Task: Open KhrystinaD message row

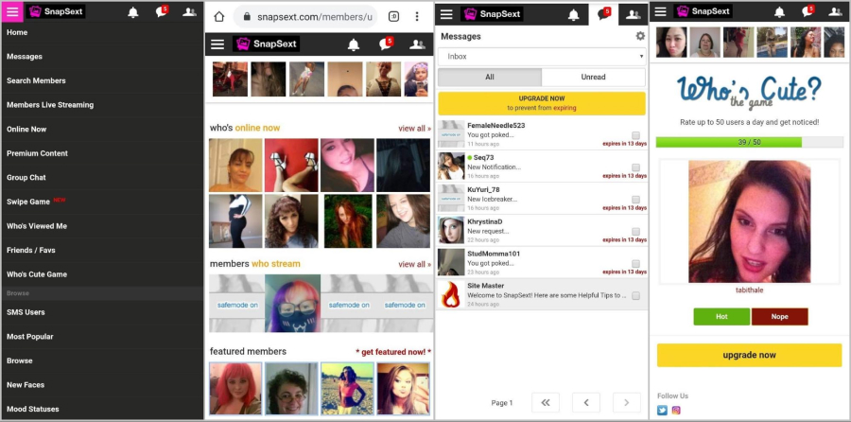Action: coord(542,230)
